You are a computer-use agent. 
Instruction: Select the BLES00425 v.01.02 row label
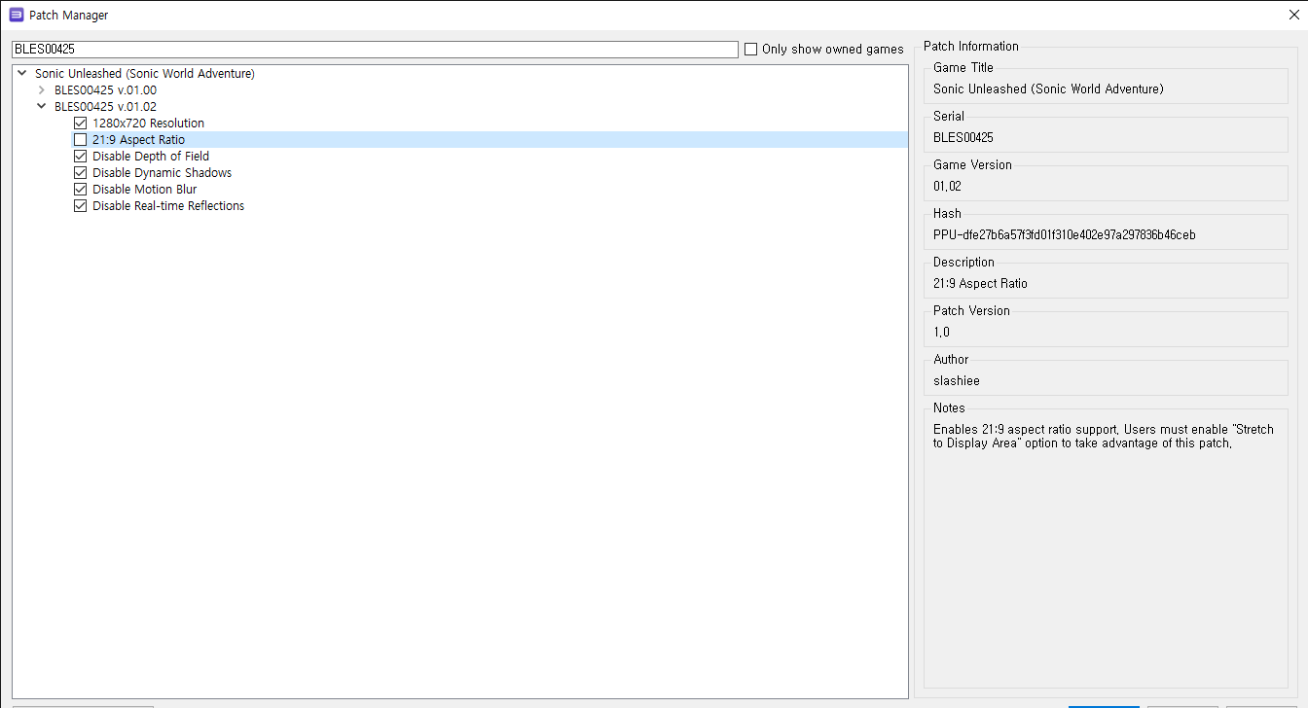pos(105,107)
